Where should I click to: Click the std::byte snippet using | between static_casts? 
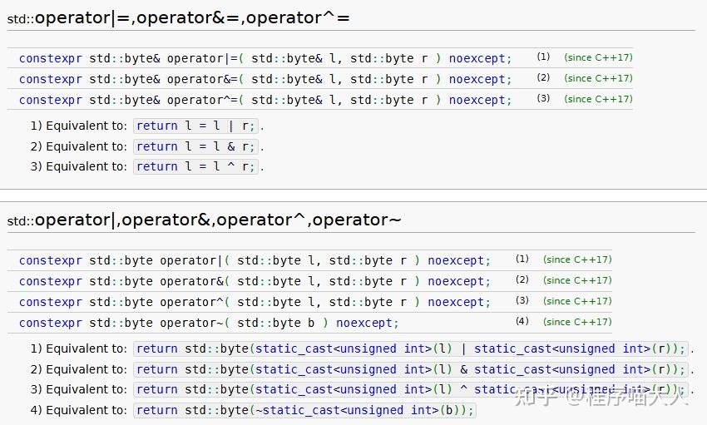pyautogui.click(x=410, y=348)
